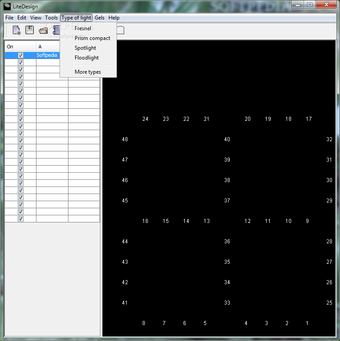Pick light number 9
This screenshot has height=341, width=340.
307,221
